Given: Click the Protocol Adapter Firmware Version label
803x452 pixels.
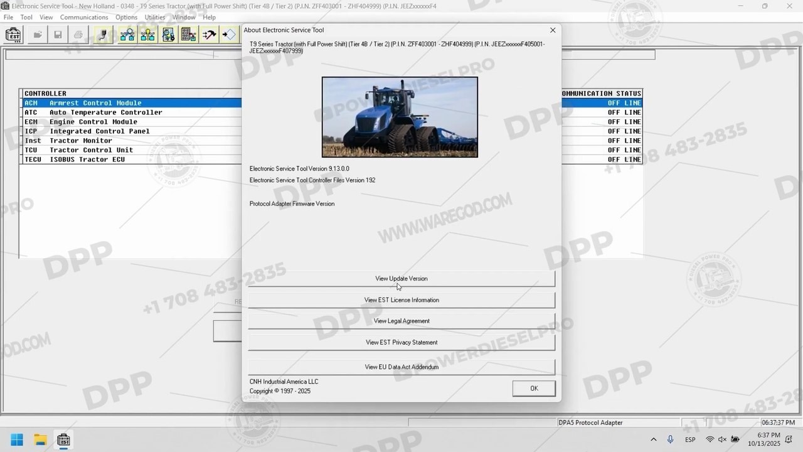Looking at the screenshot, I should (292, 204).
